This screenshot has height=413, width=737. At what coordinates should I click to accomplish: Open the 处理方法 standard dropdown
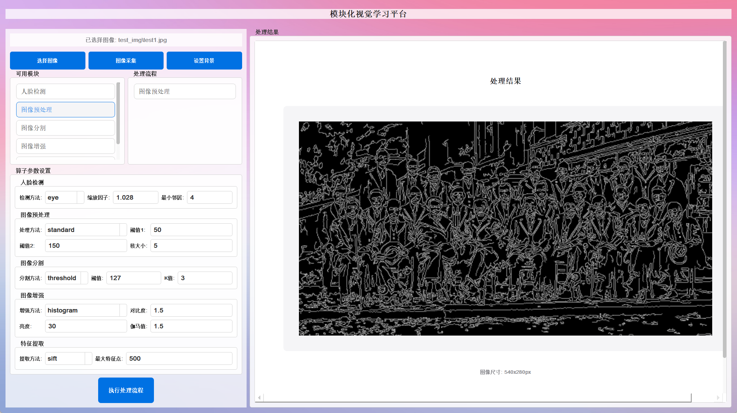(x=86, y=230)
